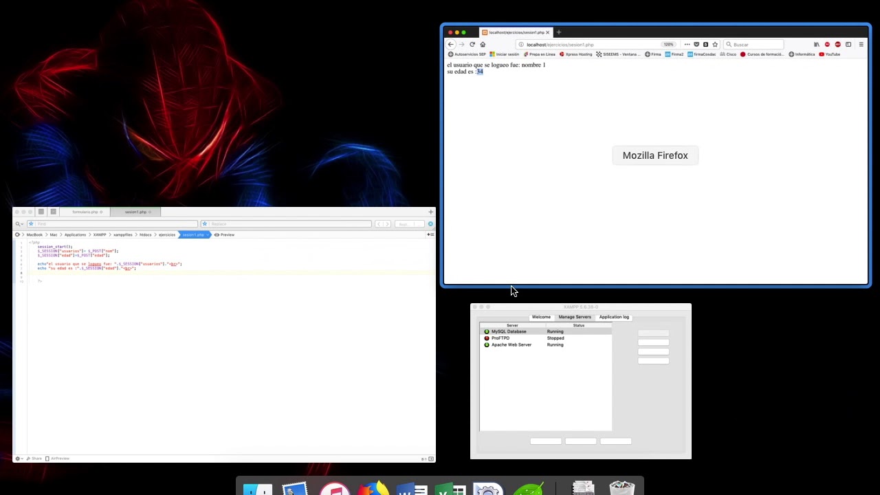This screenshot has width=880, height=495.
Task: Open a new Firefox tab
Action: (558, 32)
